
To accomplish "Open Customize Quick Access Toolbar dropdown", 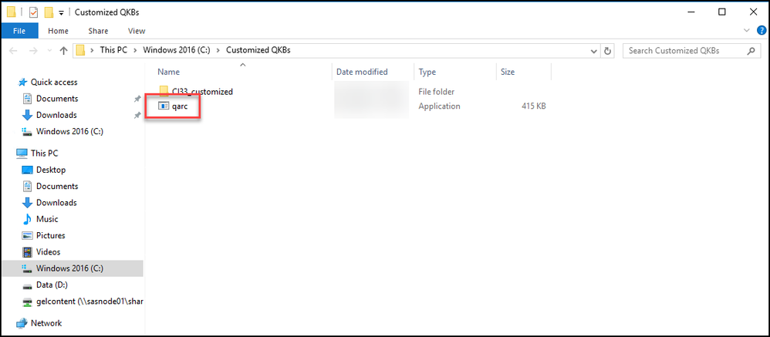I will point(62,13).
